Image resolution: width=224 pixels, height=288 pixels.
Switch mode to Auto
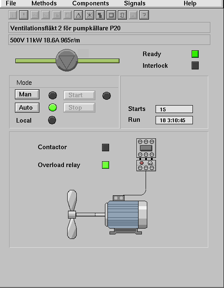[x=27, y=108]
